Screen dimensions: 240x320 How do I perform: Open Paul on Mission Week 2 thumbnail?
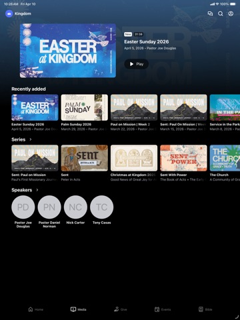[134, 107]
